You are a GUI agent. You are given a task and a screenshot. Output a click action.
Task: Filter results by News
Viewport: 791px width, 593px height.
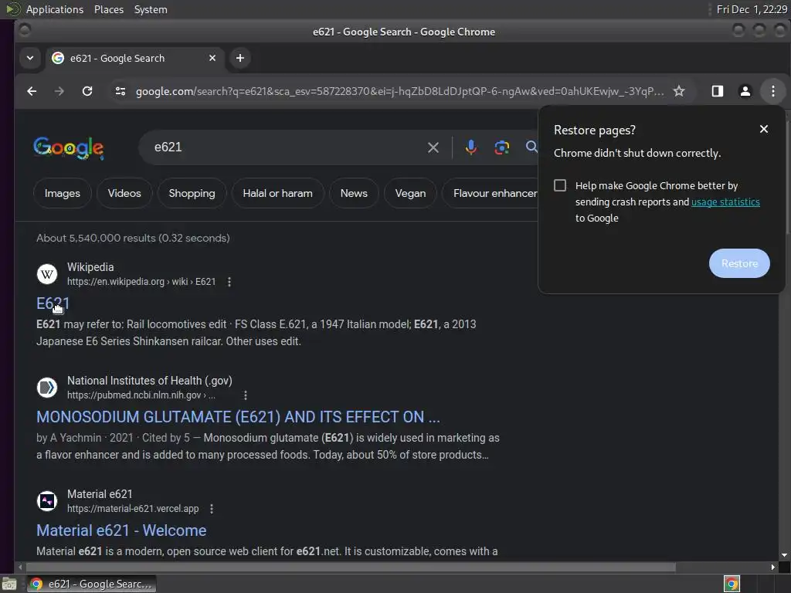click(x=354, y=193)
